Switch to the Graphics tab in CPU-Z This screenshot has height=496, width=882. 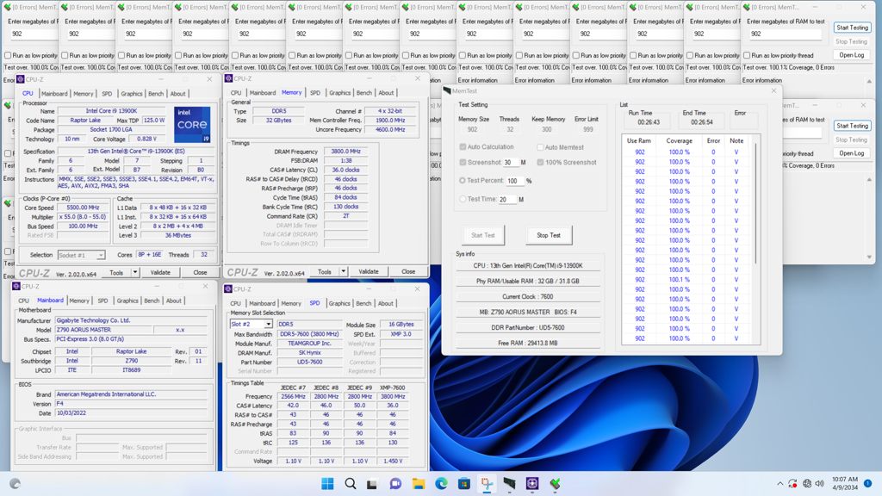(134, 94)
